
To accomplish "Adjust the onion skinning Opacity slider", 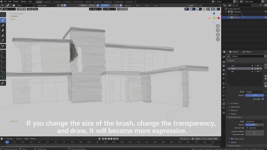I will click(254, 125).
